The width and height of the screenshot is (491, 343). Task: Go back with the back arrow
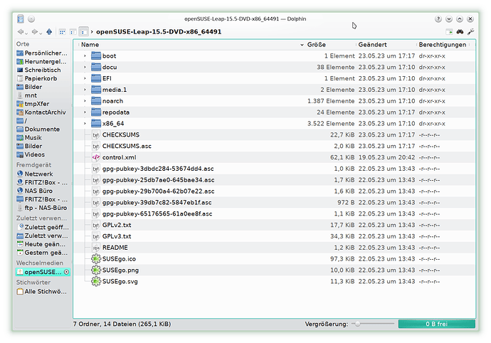[x=21, y=31]
